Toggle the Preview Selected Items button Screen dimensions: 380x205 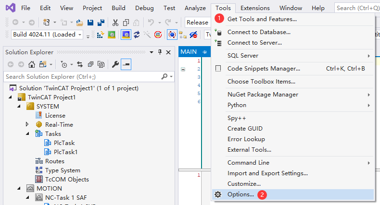[126, 64]
